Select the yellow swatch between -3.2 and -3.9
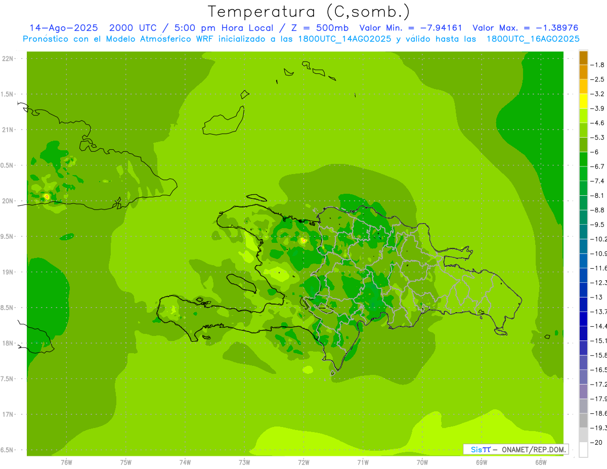The image size is (607, 469). [583, 101]
